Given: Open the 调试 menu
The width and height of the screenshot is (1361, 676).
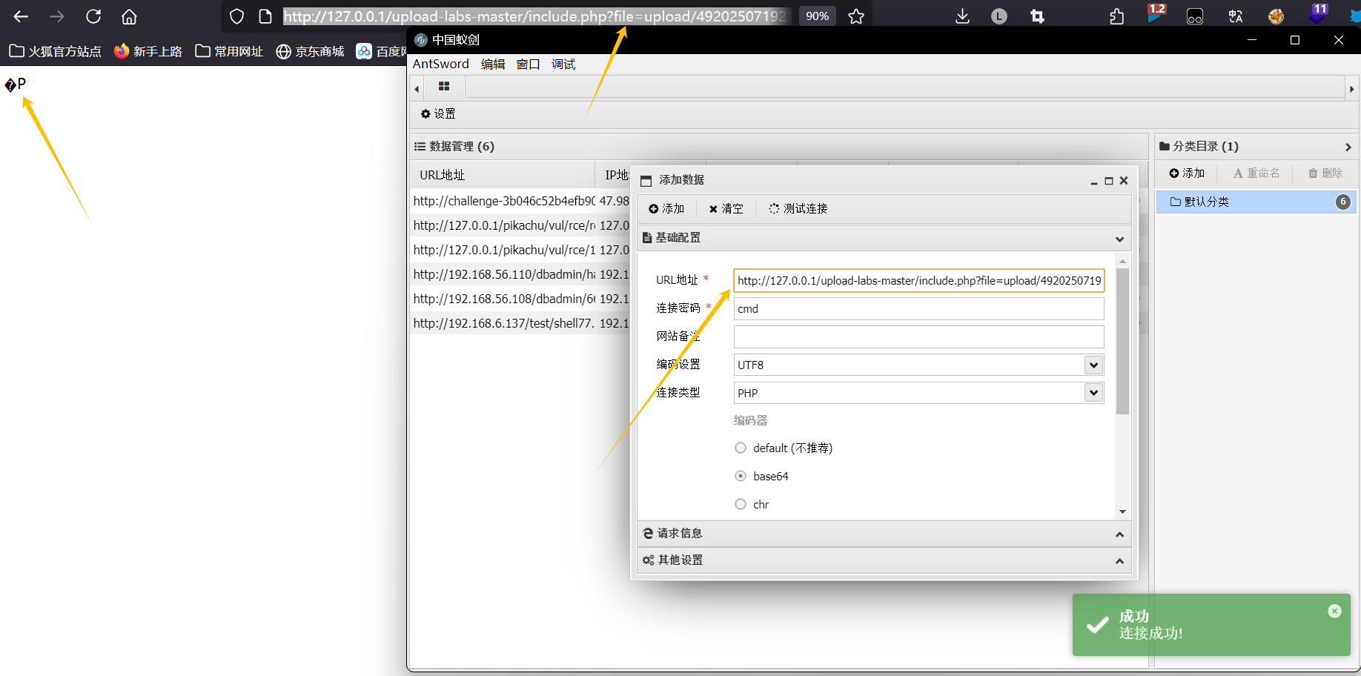Looking at the screenshot, I should click(x=563, y=64).
